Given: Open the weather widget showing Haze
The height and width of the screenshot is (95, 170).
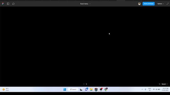Looking at the screenshot, I should coord(6,89).
